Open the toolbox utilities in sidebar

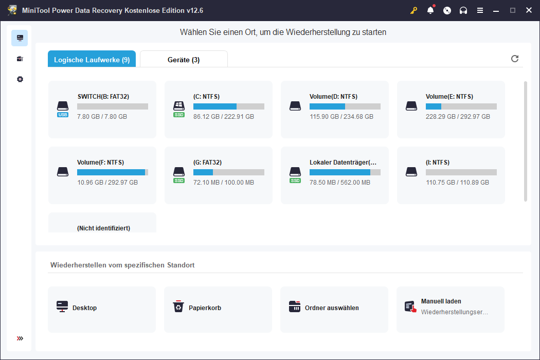(20, 59)
